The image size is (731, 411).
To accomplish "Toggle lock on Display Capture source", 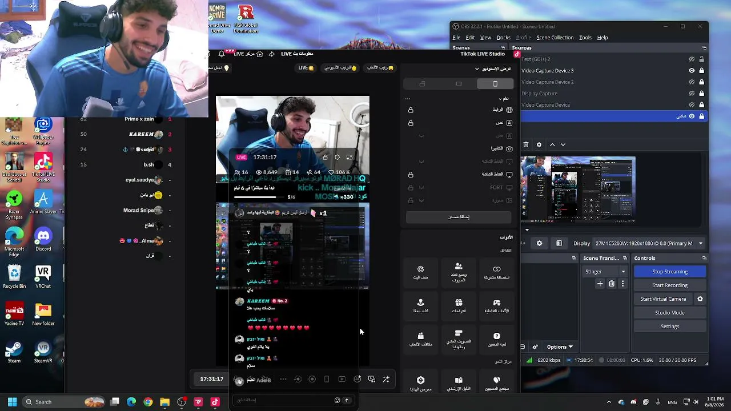I will click(x=701, y=94).
